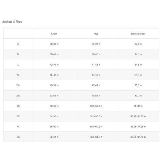This screenshot has height=161, width=161.
Task: Click the 3XL size row label
Action: pyautogui.click(x=18, y=96)
